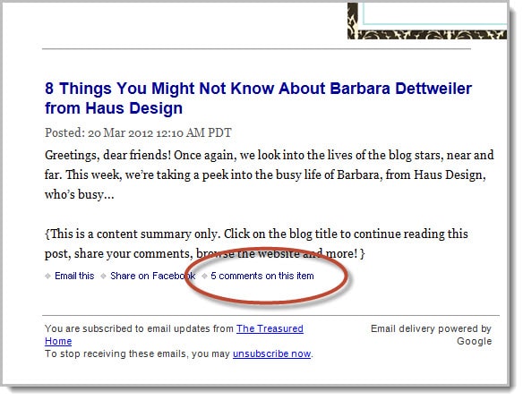This screenshot has width=523, height=400.
Task: Click the 'unsubscribe now' link
Action: 271,353
